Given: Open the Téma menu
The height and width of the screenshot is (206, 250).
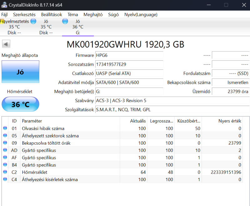Looking at the screenshot, I should (x=73, y=15).
